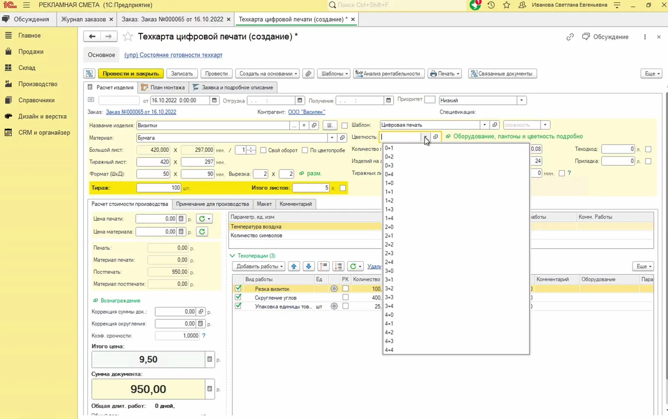
Task: Open the ООО "Василек" contractor link
Action: coord(306,112)
